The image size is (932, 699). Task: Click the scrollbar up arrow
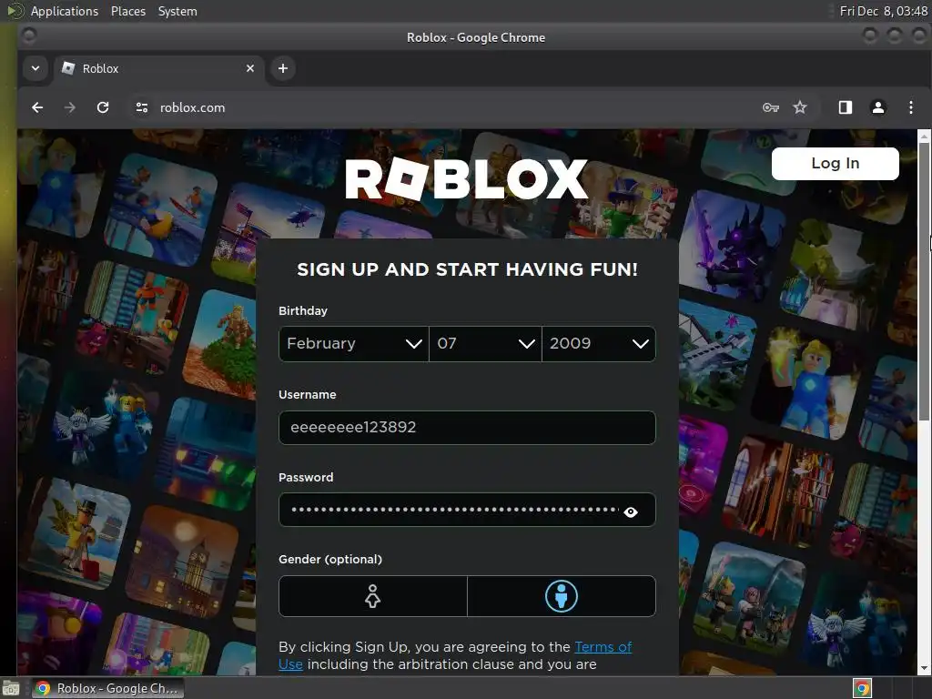point(924,137)
